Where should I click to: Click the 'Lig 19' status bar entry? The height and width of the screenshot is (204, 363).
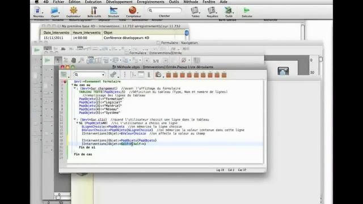(220, 170)
